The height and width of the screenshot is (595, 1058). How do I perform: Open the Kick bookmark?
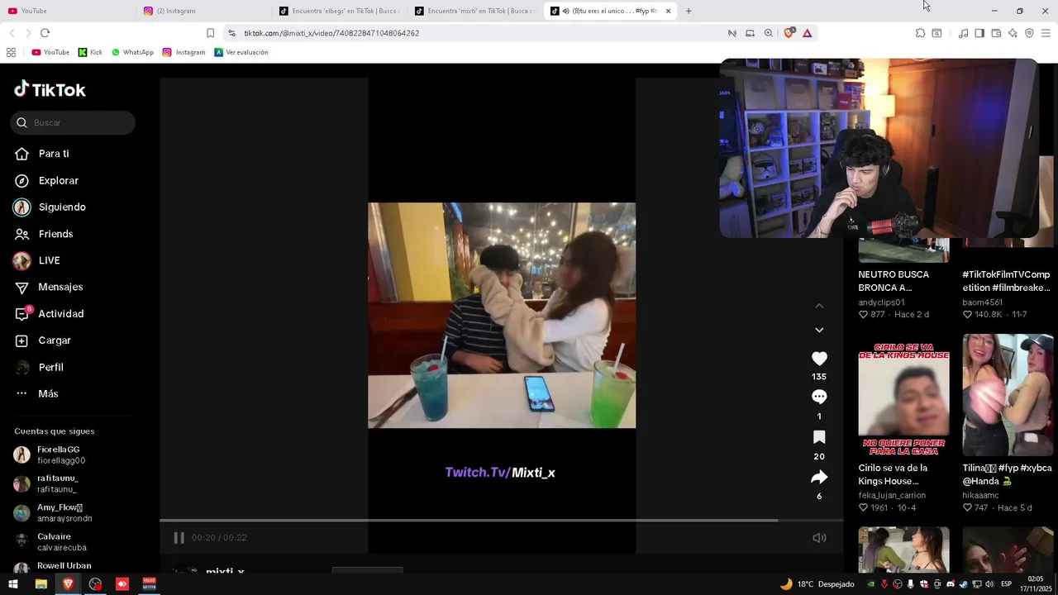90,52
